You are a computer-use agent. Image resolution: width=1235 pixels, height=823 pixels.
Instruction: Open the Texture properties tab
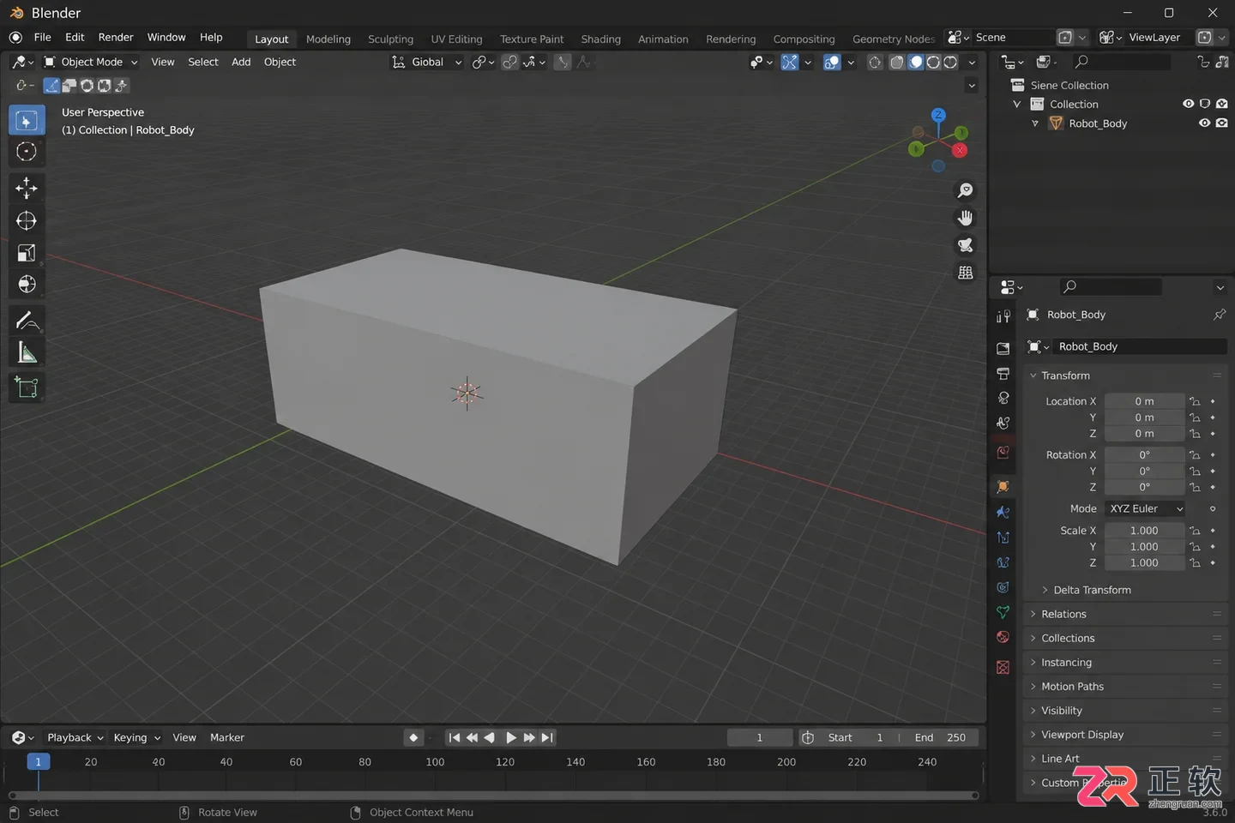coord(1003,667)
